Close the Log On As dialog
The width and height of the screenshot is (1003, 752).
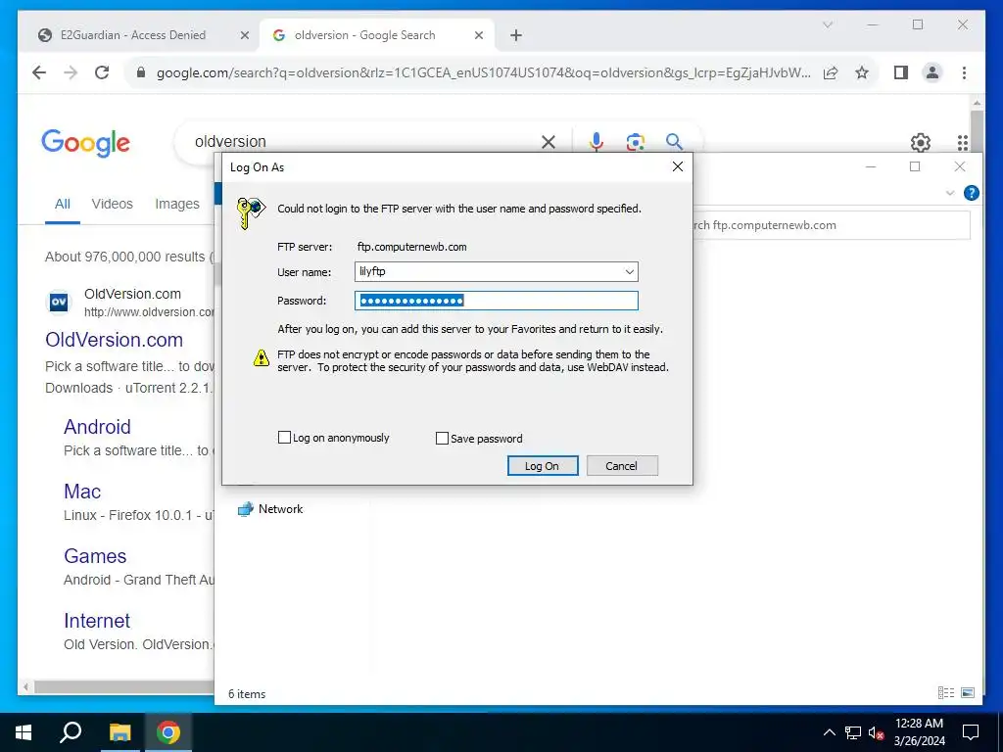678,166
